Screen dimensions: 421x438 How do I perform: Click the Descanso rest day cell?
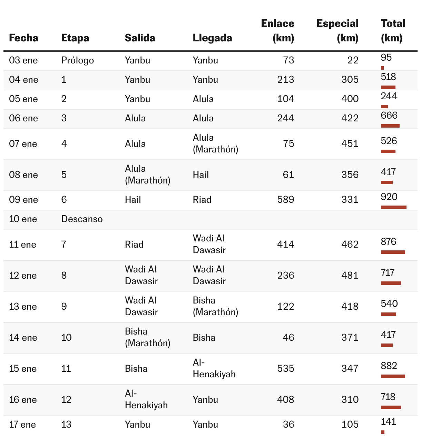pos(82,219)
